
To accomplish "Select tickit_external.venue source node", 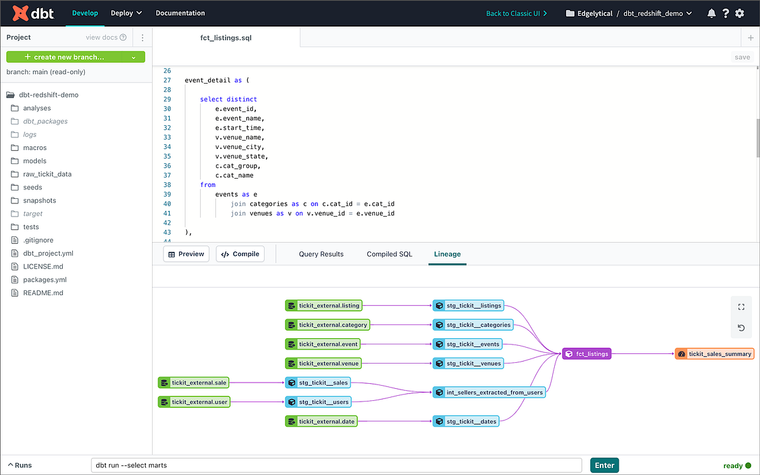I will tap(323, 363).
